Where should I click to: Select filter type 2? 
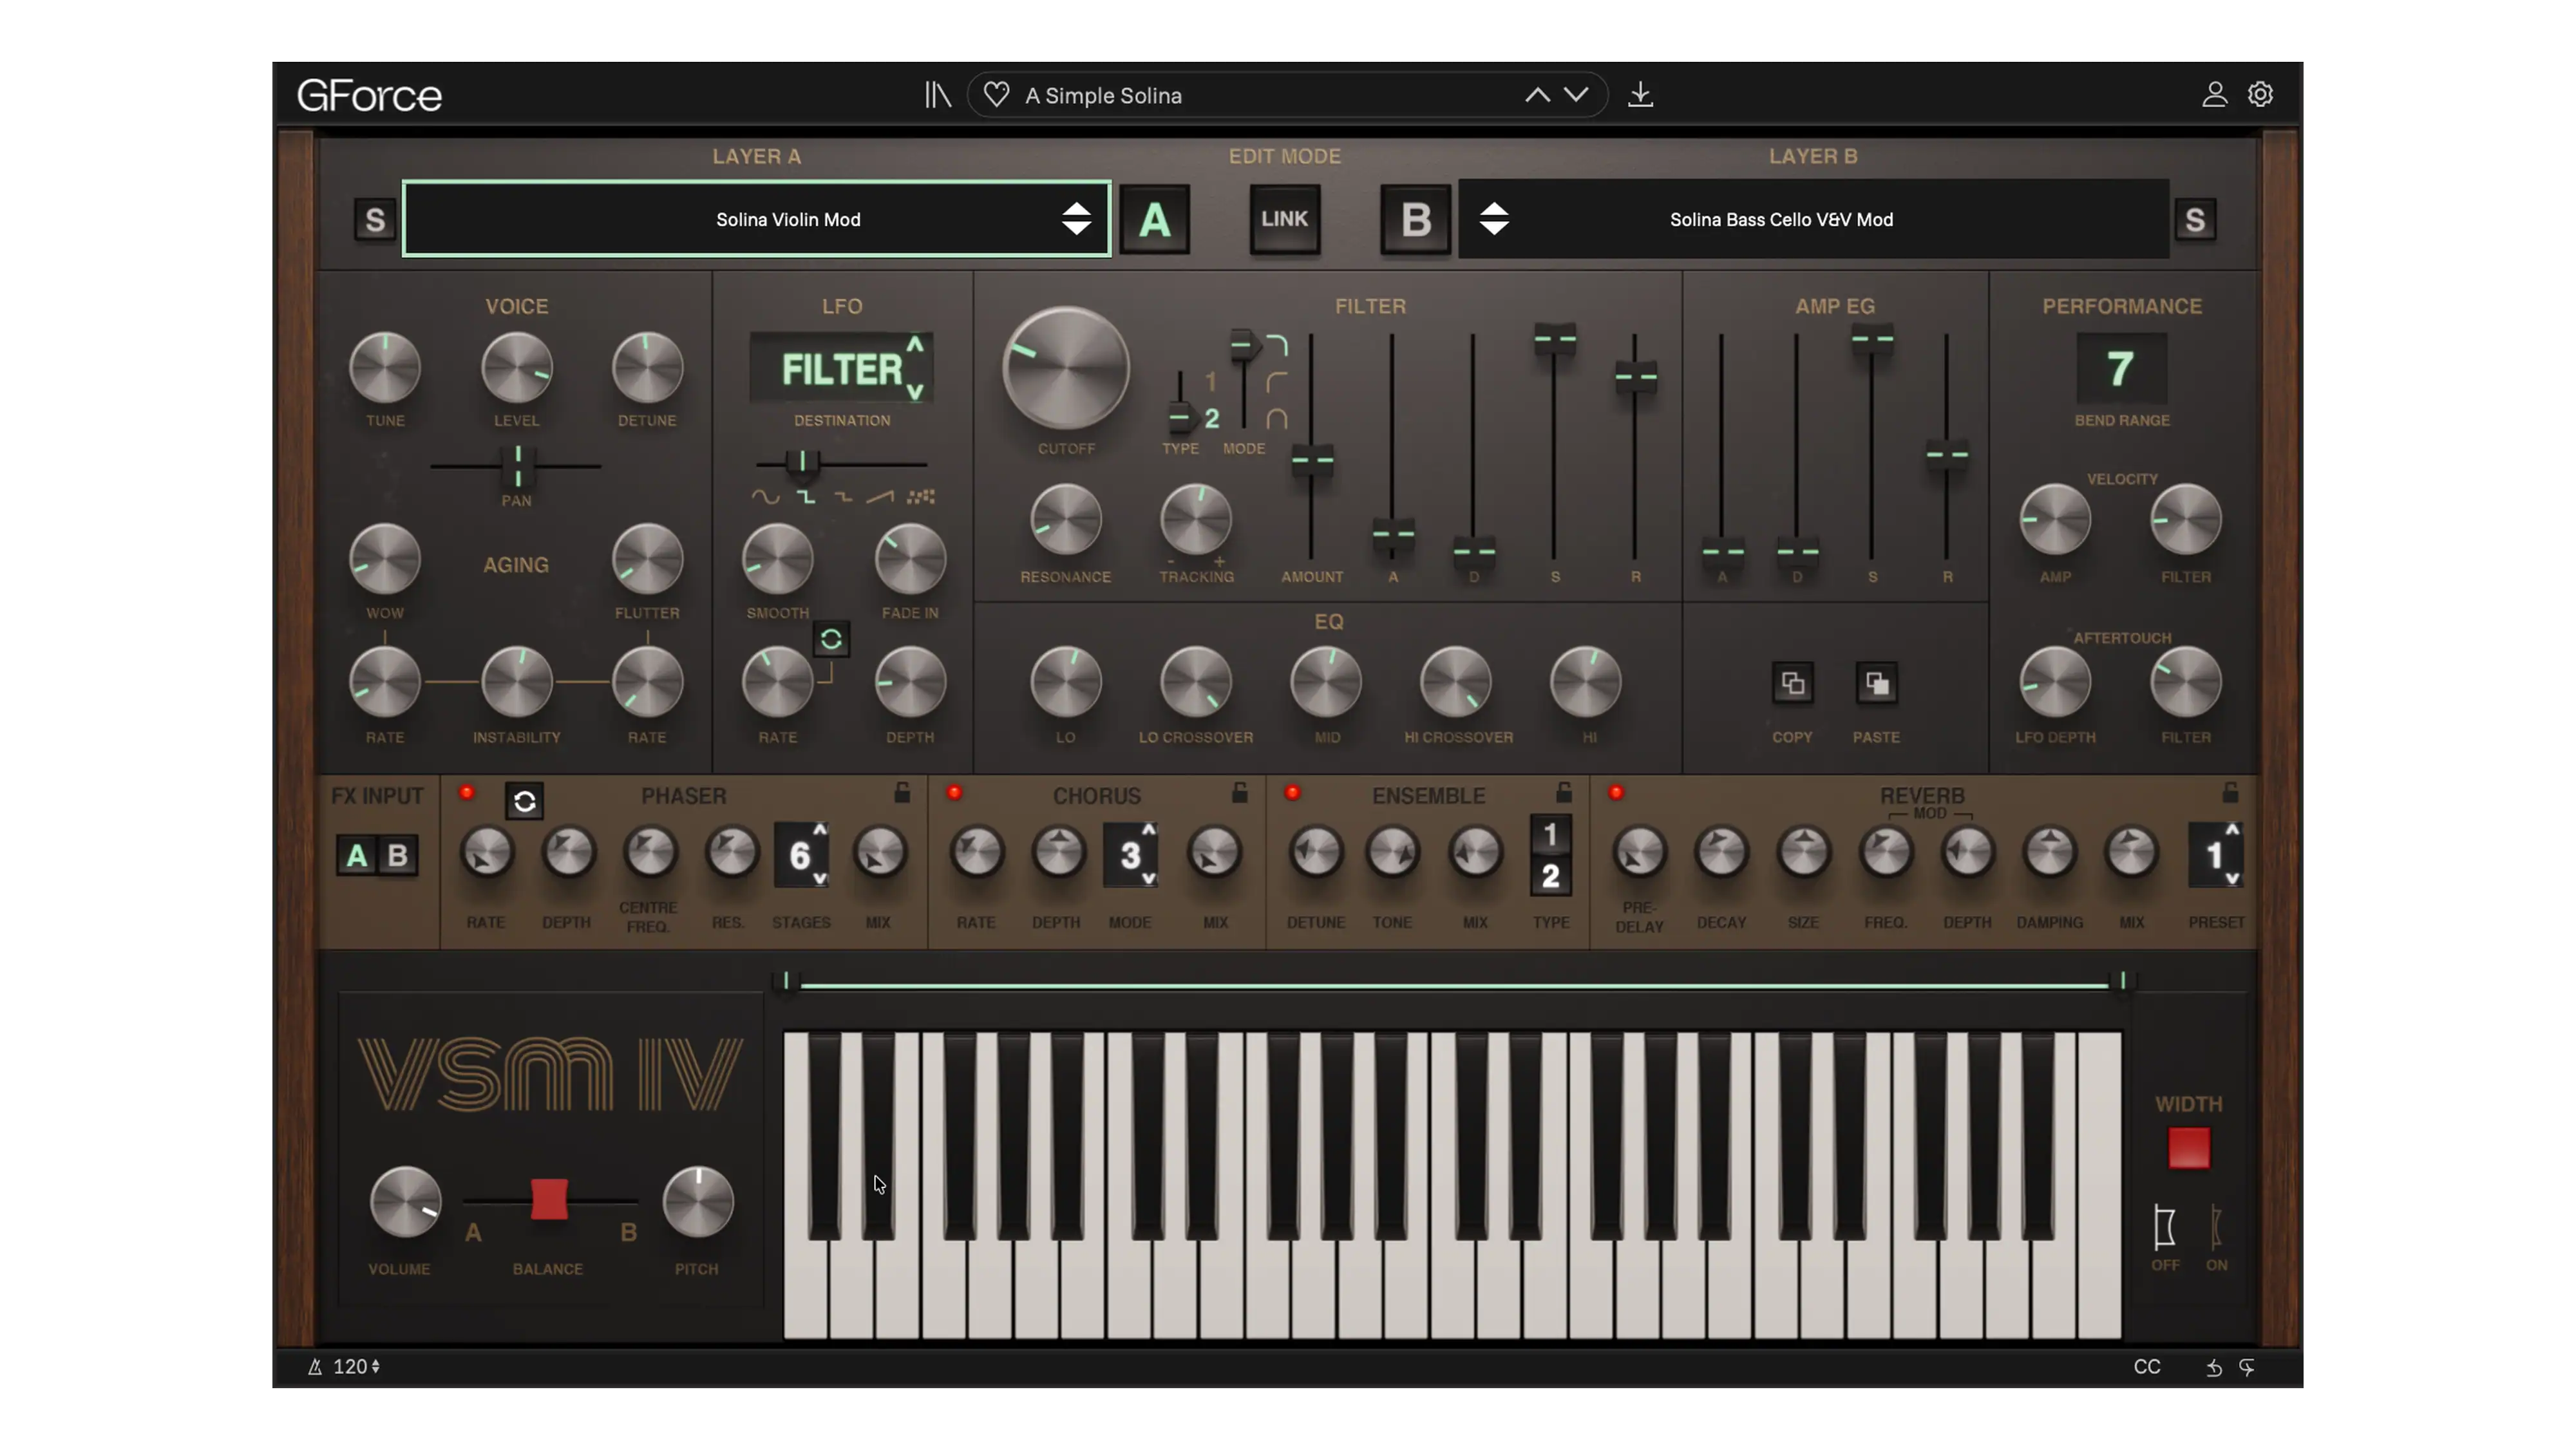point(1211,418)
